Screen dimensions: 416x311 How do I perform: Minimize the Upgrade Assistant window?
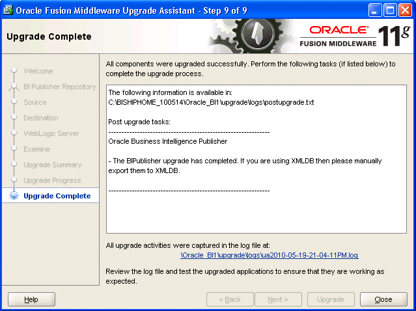375,10
